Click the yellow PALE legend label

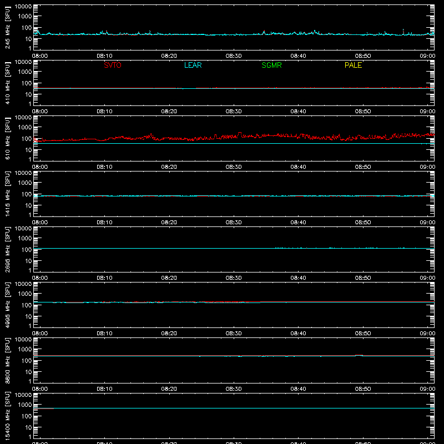click(x=353, y=65)
